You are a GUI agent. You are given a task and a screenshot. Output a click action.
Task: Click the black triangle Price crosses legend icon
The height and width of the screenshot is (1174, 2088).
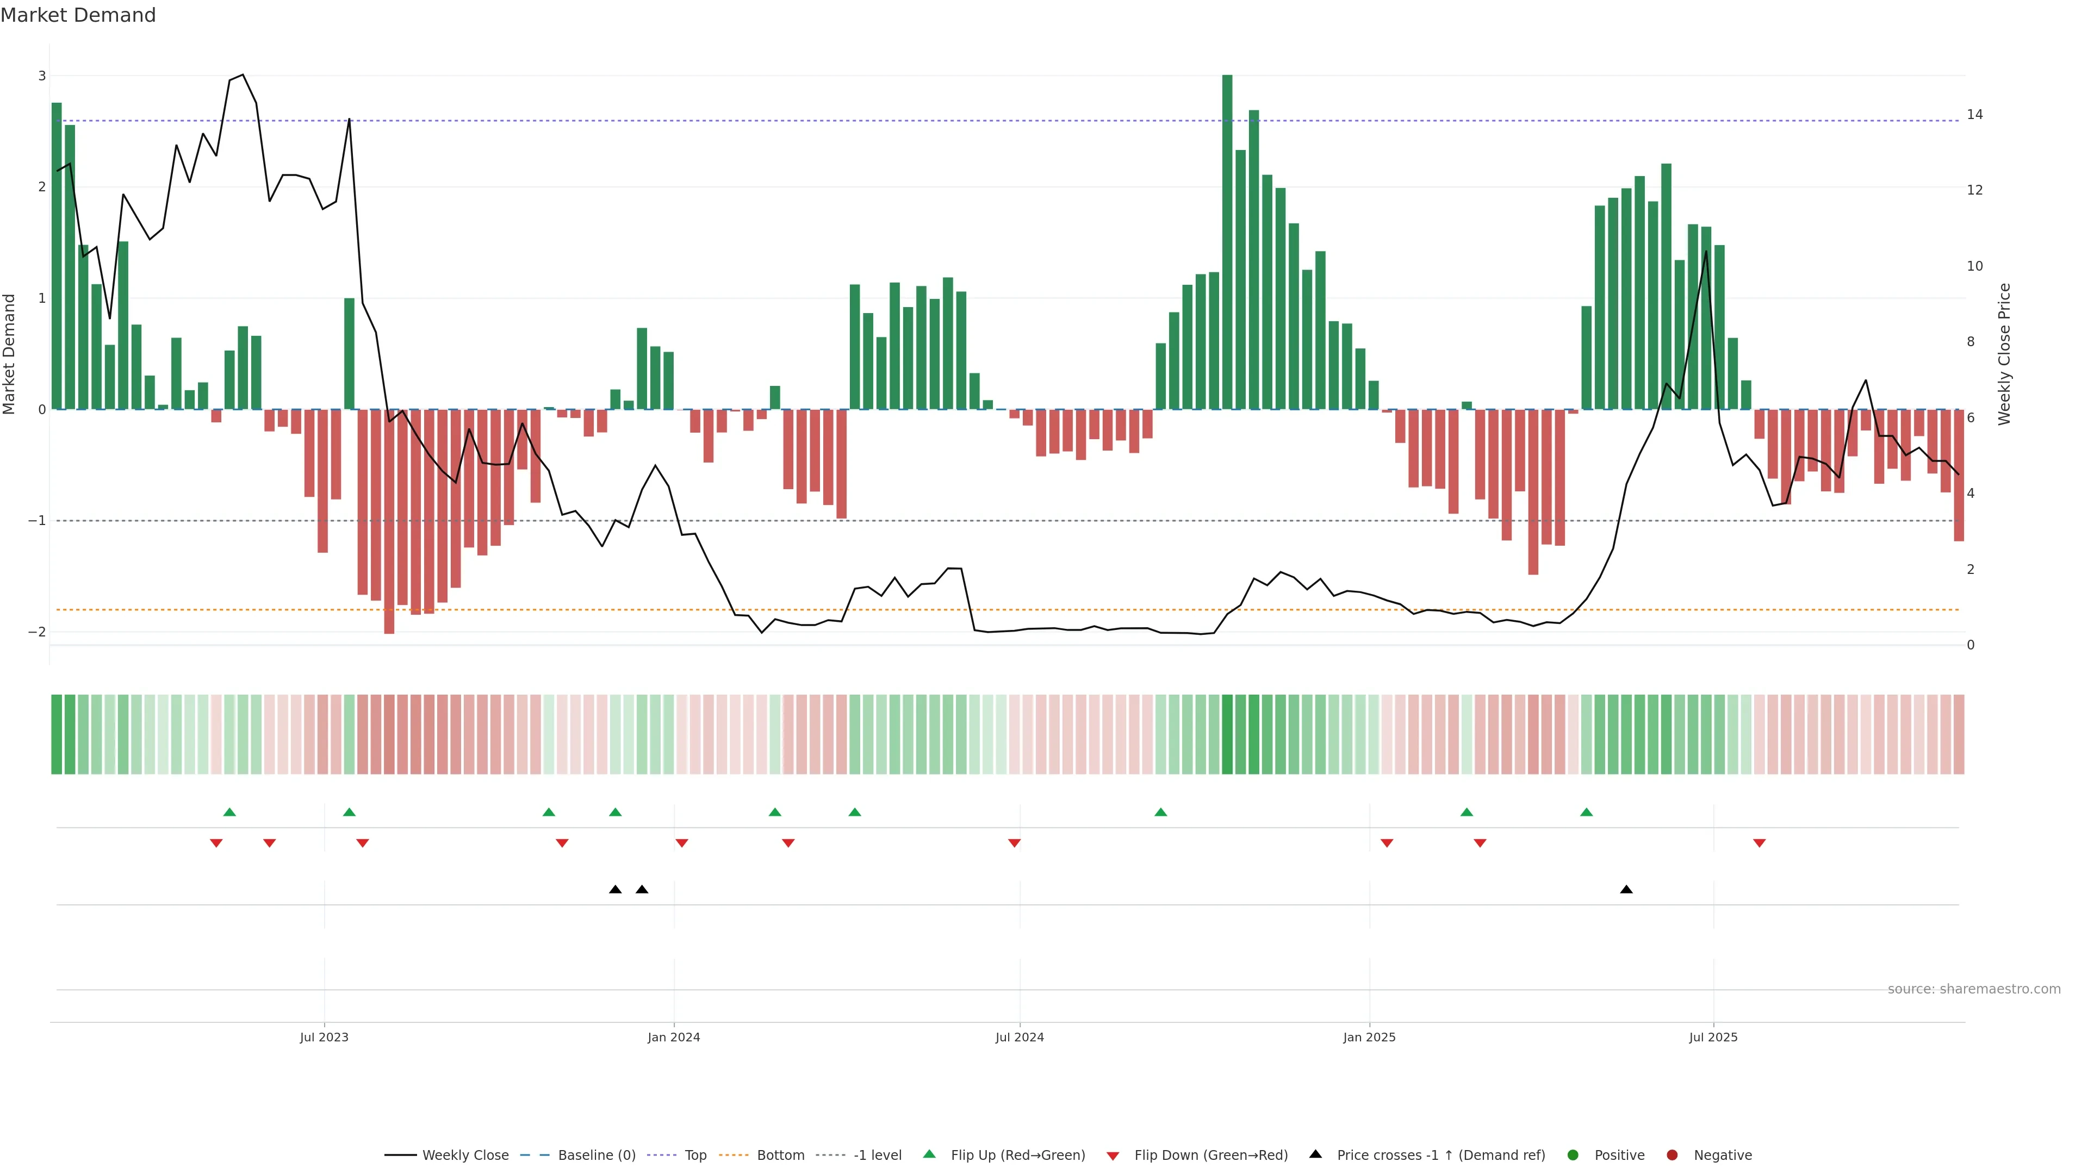pos(1315,1154)
